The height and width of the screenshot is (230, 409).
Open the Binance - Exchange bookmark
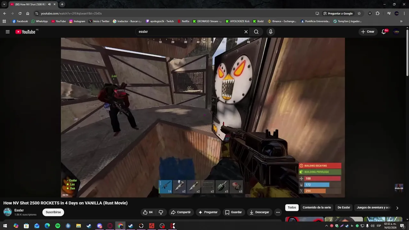[x=282, y=21]
